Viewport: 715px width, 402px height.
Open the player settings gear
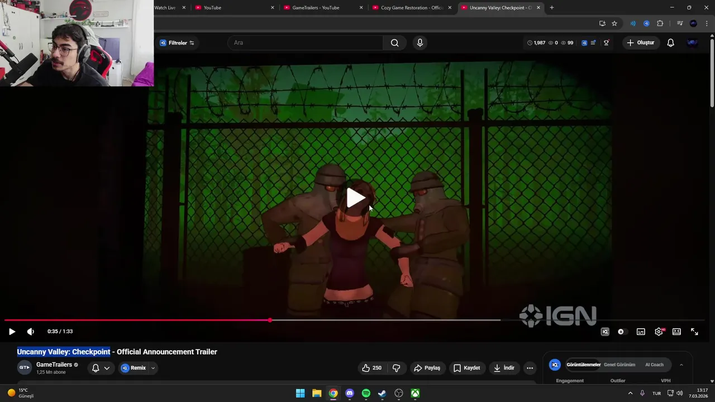click(659, 332)
